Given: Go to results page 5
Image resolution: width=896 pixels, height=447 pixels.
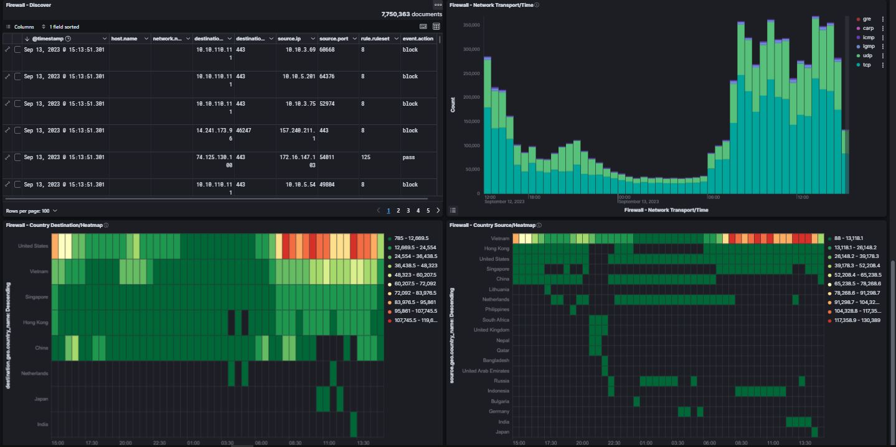Looking at the screenshot, I should 428,211.
